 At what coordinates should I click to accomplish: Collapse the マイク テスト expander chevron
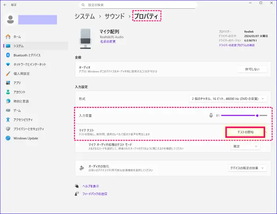pyautogui.click(x=266, y=132)
